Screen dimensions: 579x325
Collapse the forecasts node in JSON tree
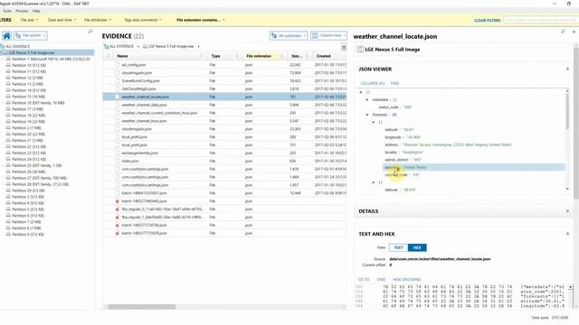click(367, 115)
